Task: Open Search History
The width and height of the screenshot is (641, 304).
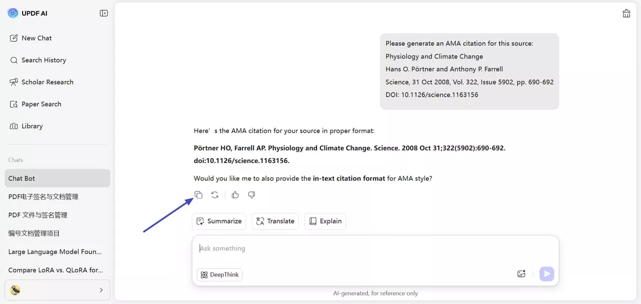Action: [x=44, y=60]
